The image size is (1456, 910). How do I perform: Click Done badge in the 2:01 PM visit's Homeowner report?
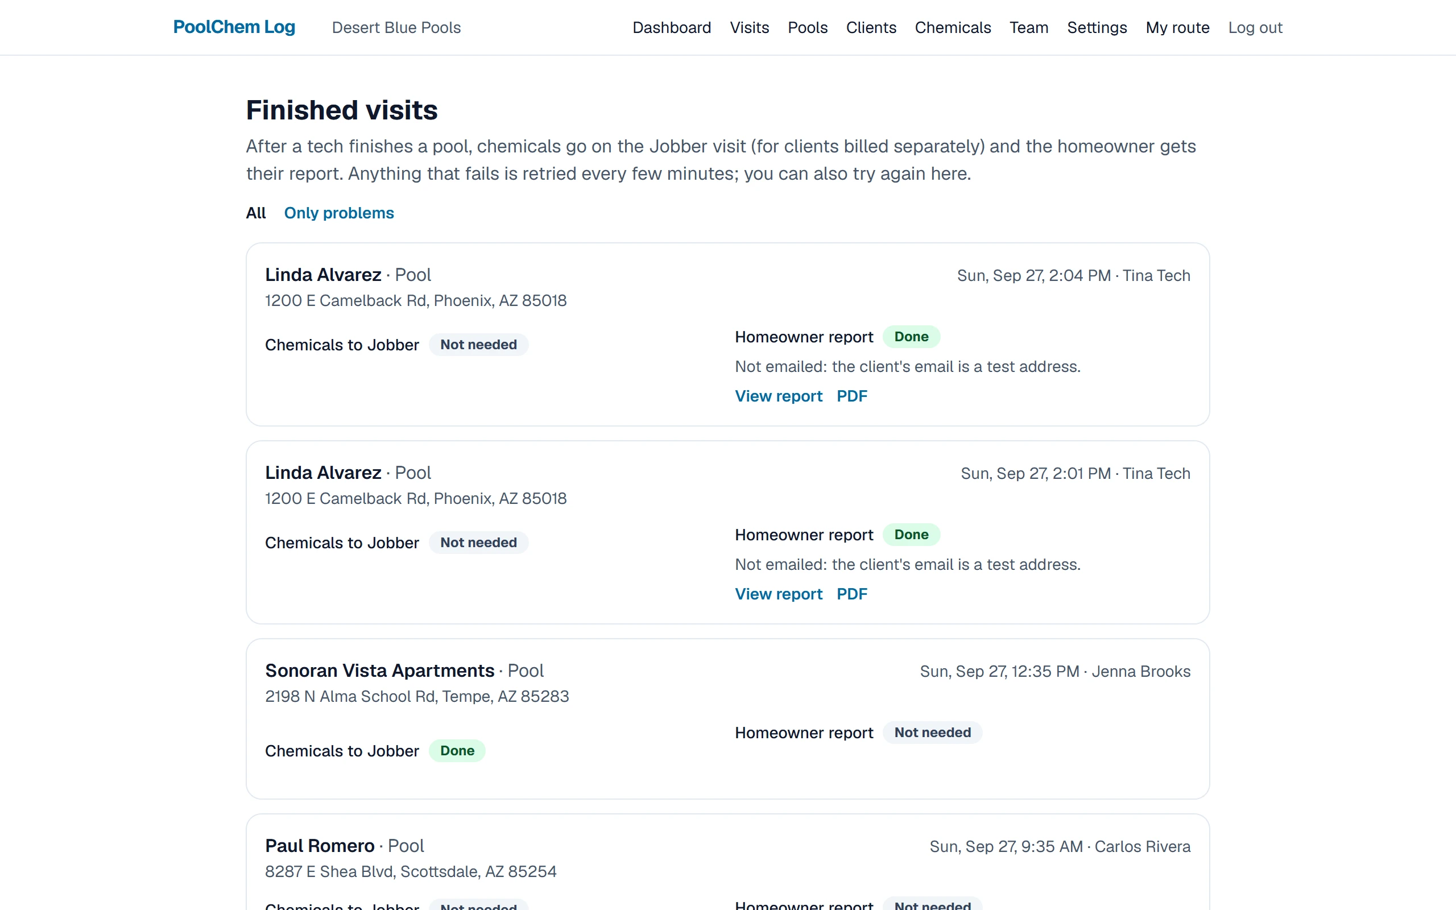click(x=912, y=535)
